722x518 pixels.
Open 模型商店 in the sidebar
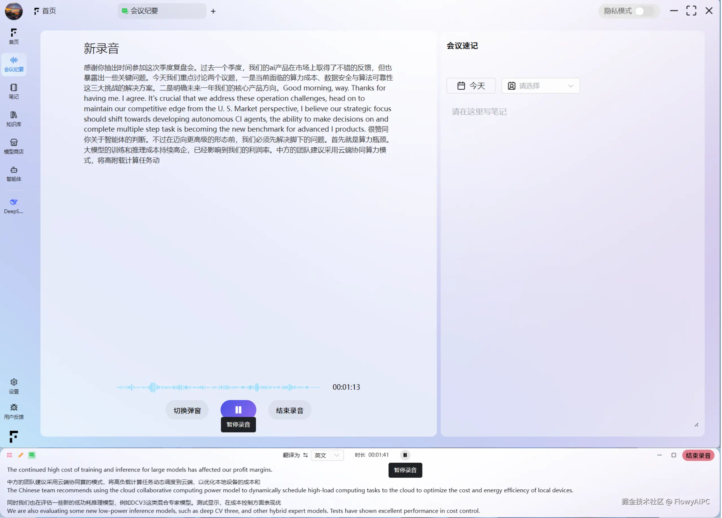(14, 146)
